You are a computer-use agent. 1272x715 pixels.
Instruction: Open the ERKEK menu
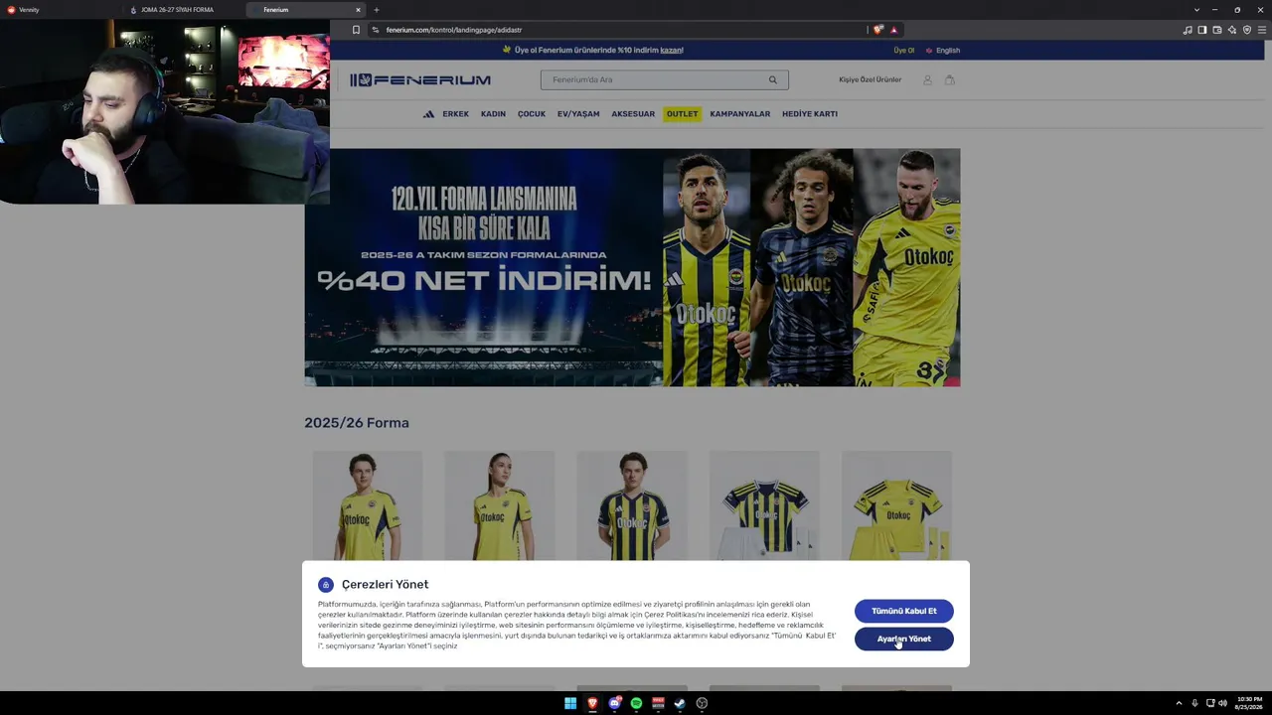click(456, 114)
